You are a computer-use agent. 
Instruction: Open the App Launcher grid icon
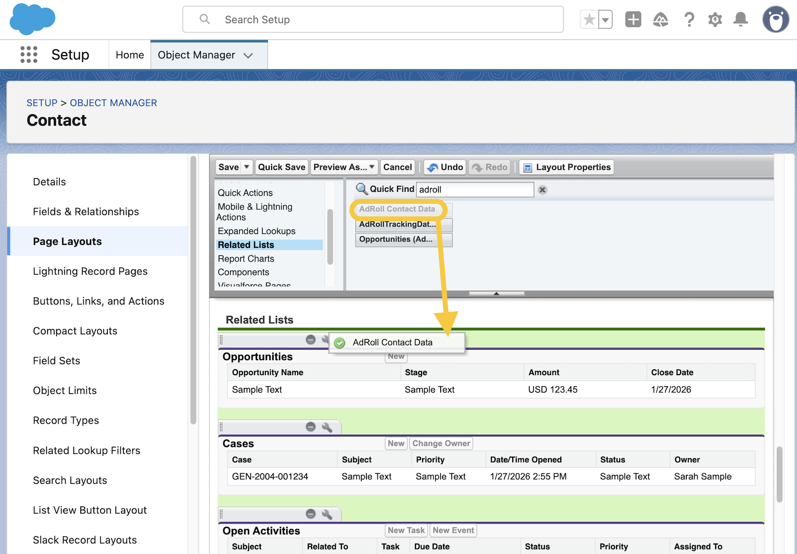click(x=29, y=55)
